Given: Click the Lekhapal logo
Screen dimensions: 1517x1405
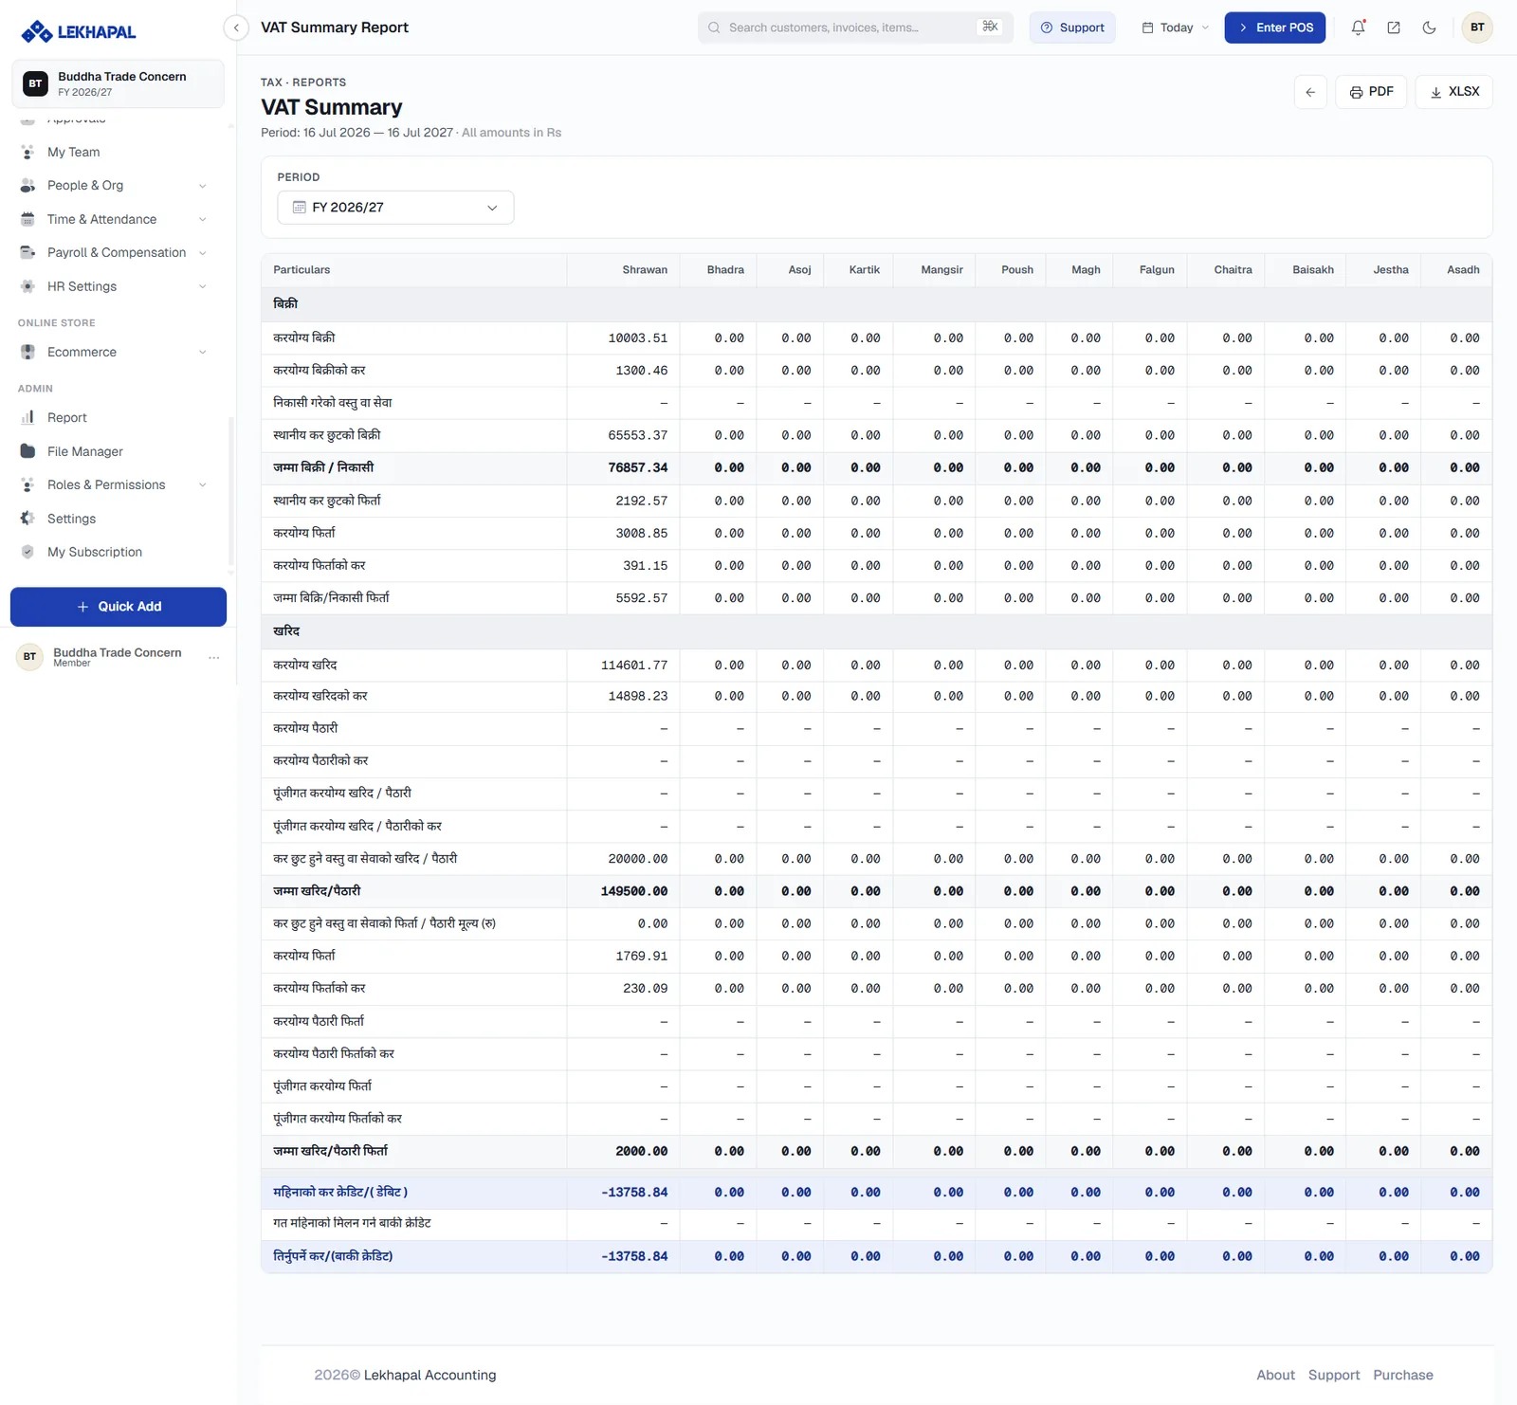Looking at the screenshot, I should 79,31.
